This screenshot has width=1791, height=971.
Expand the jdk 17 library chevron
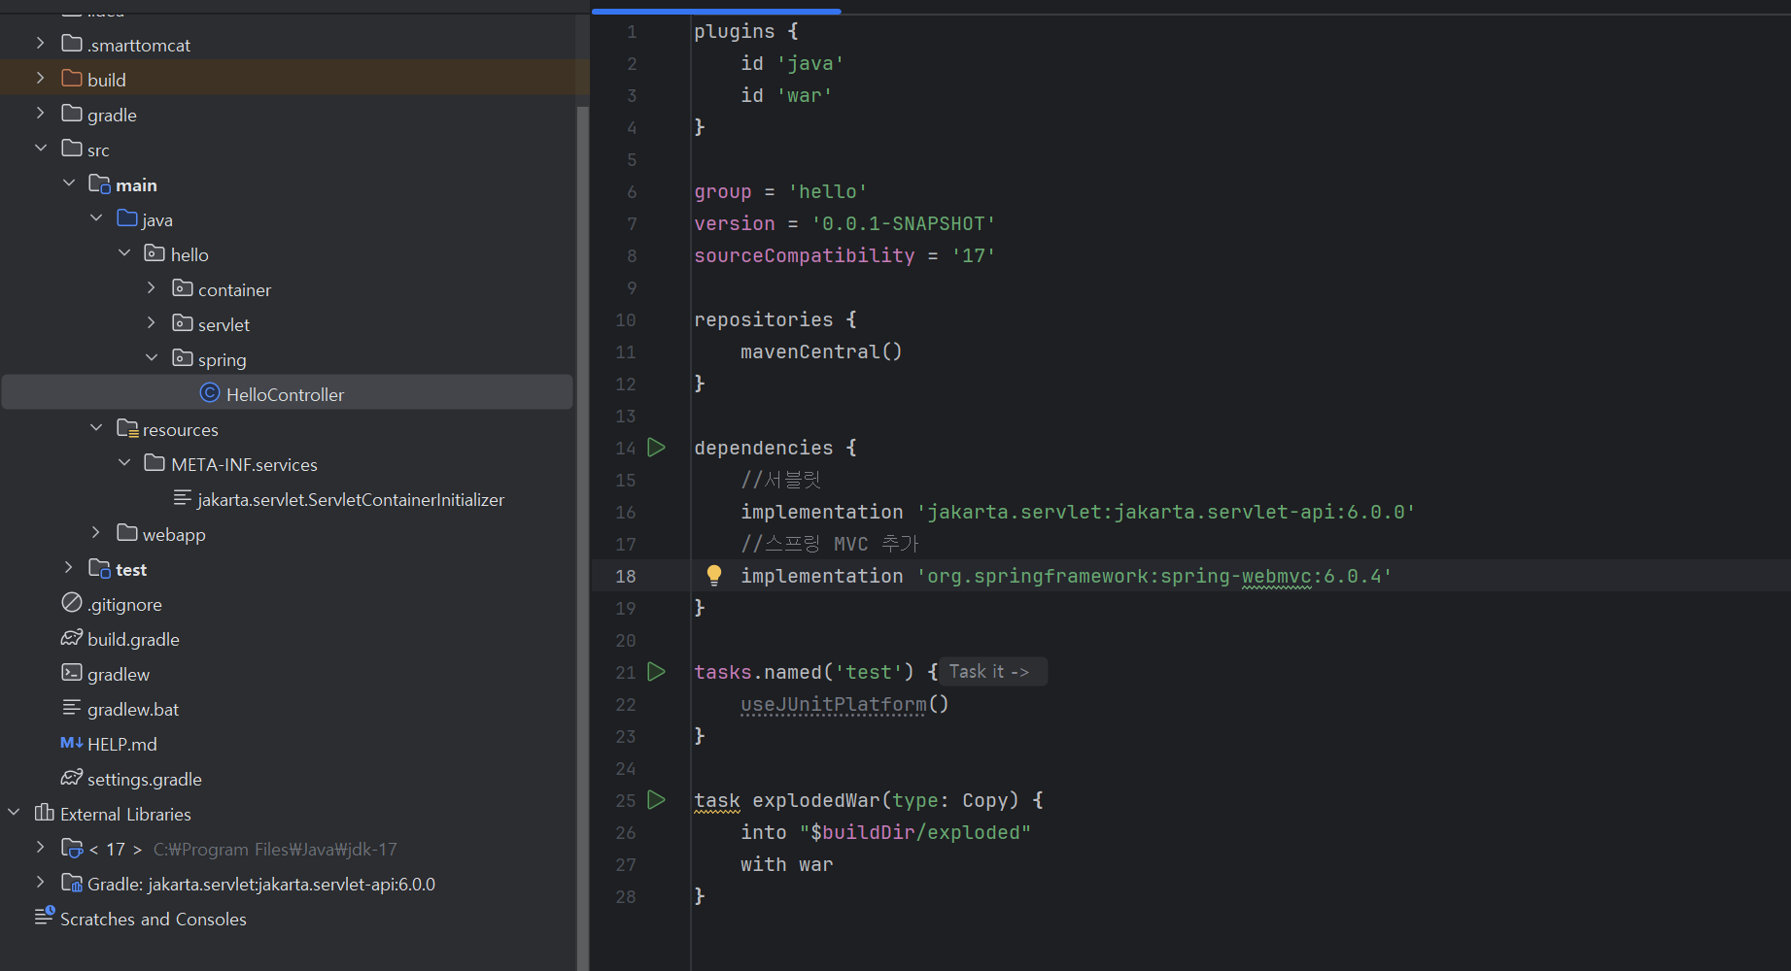40,848
